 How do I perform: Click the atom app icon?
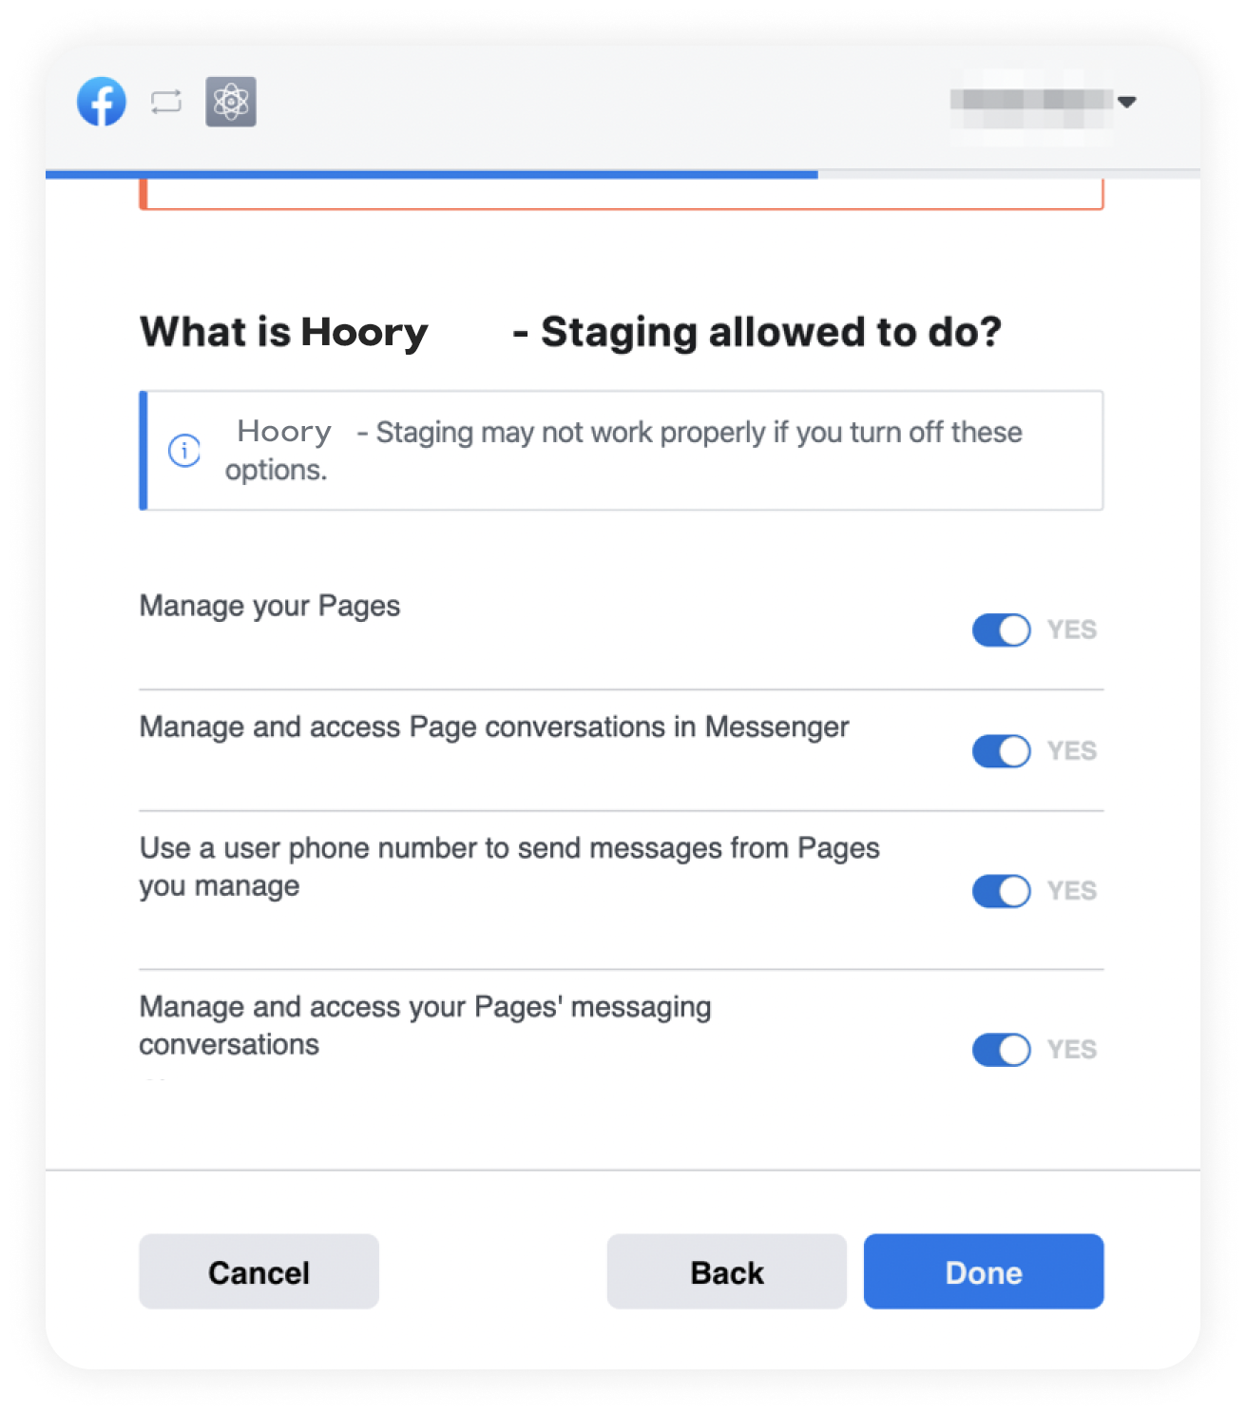click(x=231, y=102)
